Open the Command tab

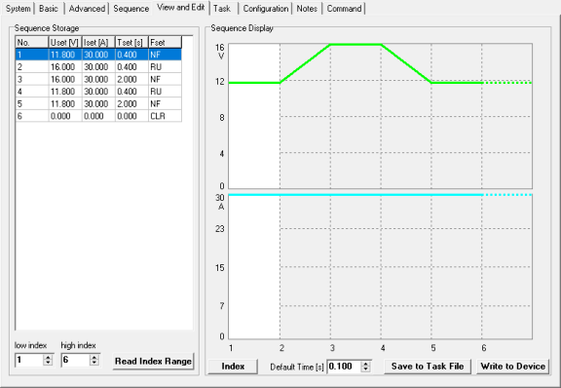[344, 8]
